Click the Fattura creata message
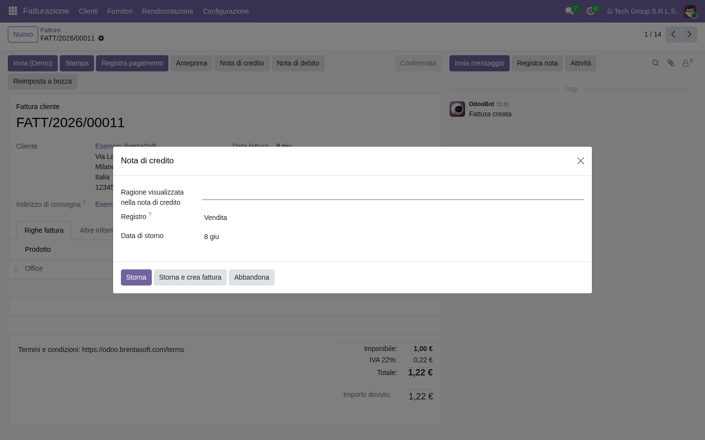 (x=490, y=114)
